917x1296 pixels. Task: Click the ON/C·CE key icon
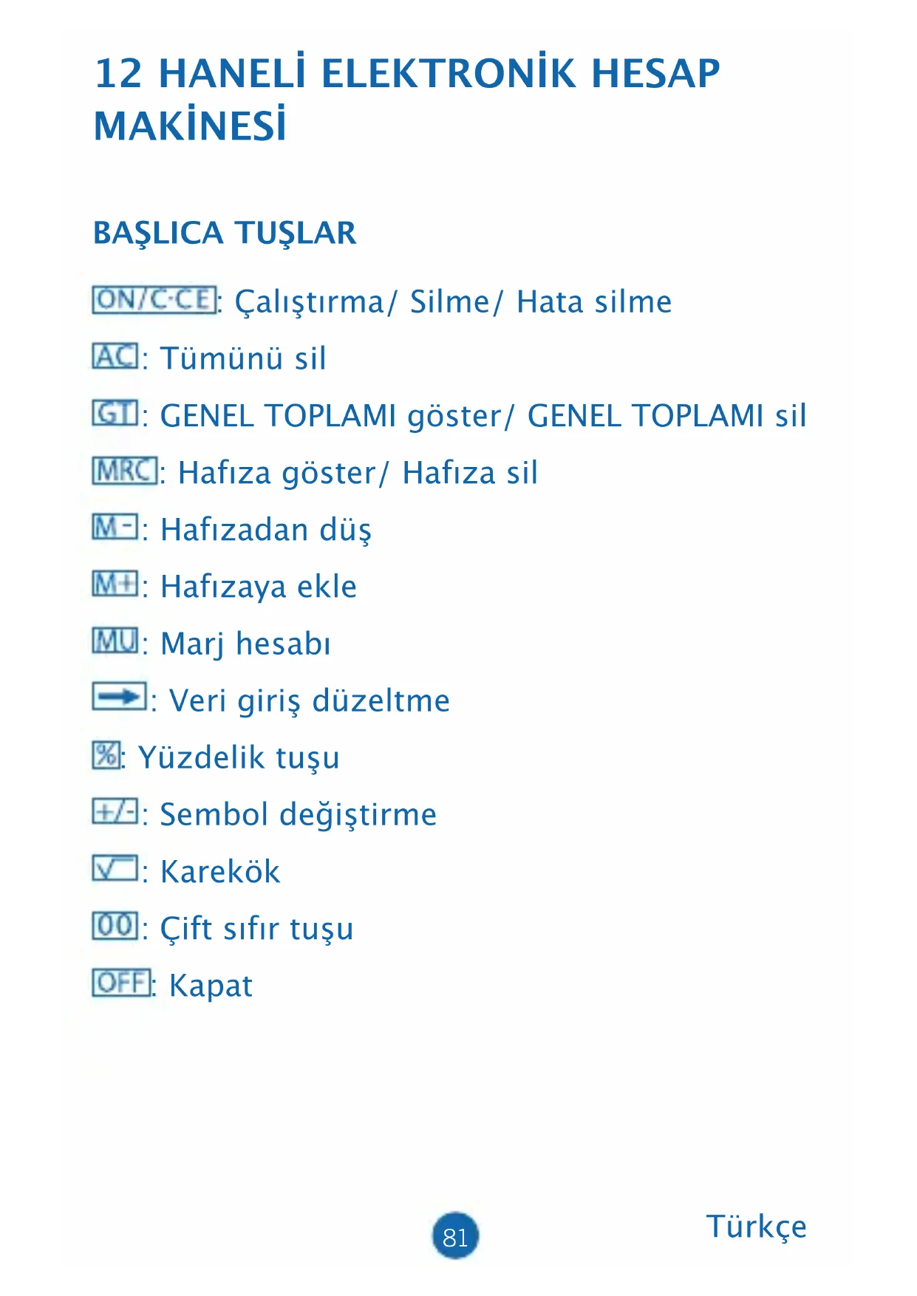point(154,300)
